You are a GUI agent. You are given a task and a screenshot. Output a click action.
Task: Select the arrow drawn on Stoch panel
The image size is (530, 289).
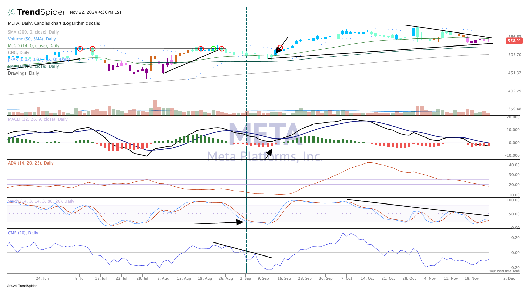coord(218,223)
